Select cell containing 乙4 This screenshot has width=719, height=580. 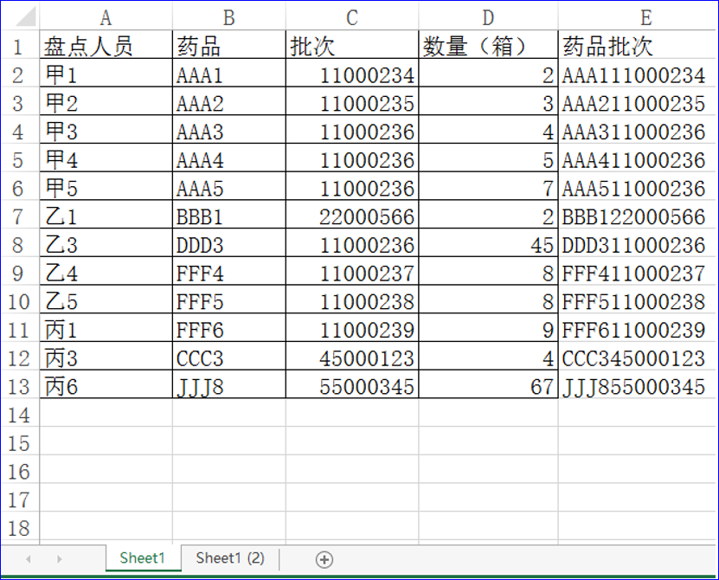[x=106, y=273]
